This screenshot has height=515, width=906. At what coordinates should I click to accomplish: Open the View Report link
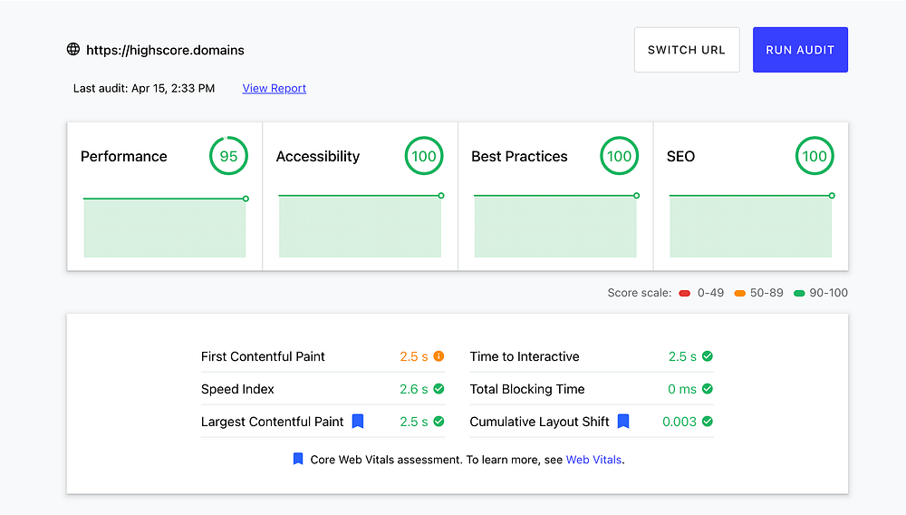point(275,88)
